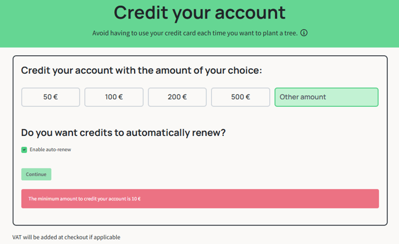The width and height of the screenshot is (399, 244).
Task: Click the automatically renew question heading
Action: [124, 132]
